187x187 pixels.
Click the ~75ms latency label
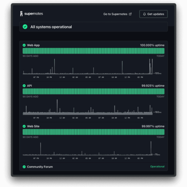(157, 155)
